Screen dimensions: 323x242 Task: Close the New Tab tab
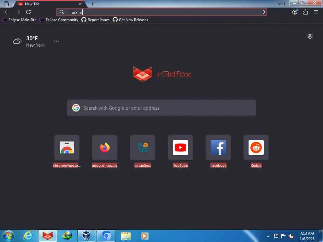point(80,4)
